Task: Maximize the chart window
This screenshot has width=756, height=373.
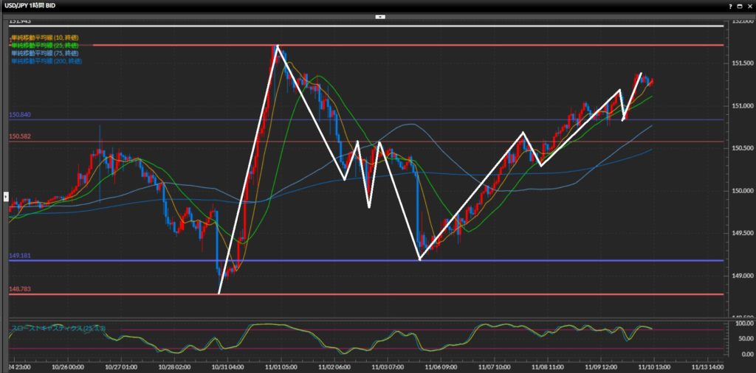Action: pyautogui.click(x=739, y=5)
